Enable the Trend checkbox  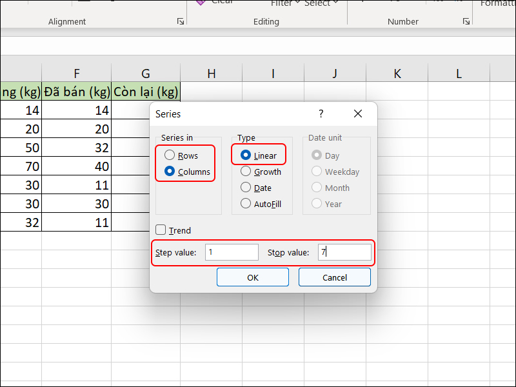161,230
